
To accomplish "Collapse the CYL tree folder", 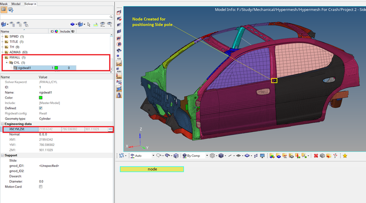I will [7, 62].
